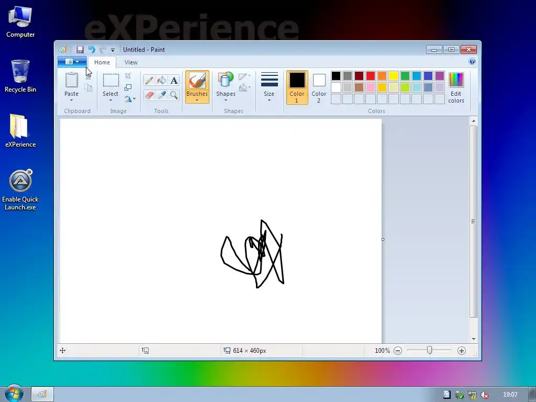Pick the black color swatch

336,76
